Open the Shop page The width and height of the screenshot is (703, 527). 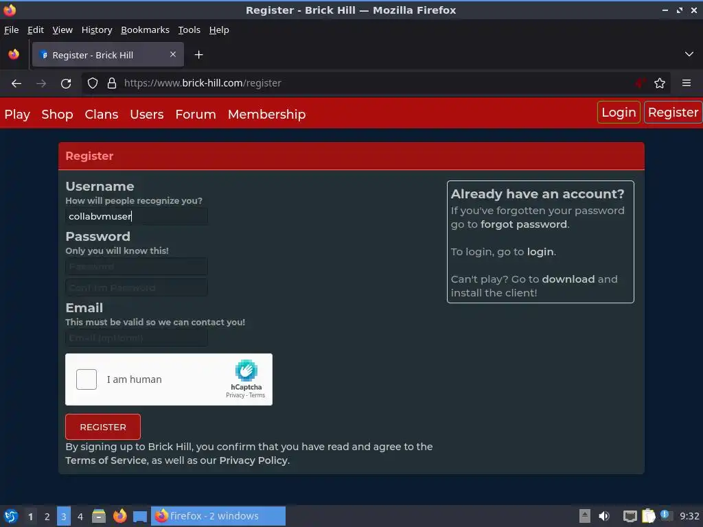point(58,115)
